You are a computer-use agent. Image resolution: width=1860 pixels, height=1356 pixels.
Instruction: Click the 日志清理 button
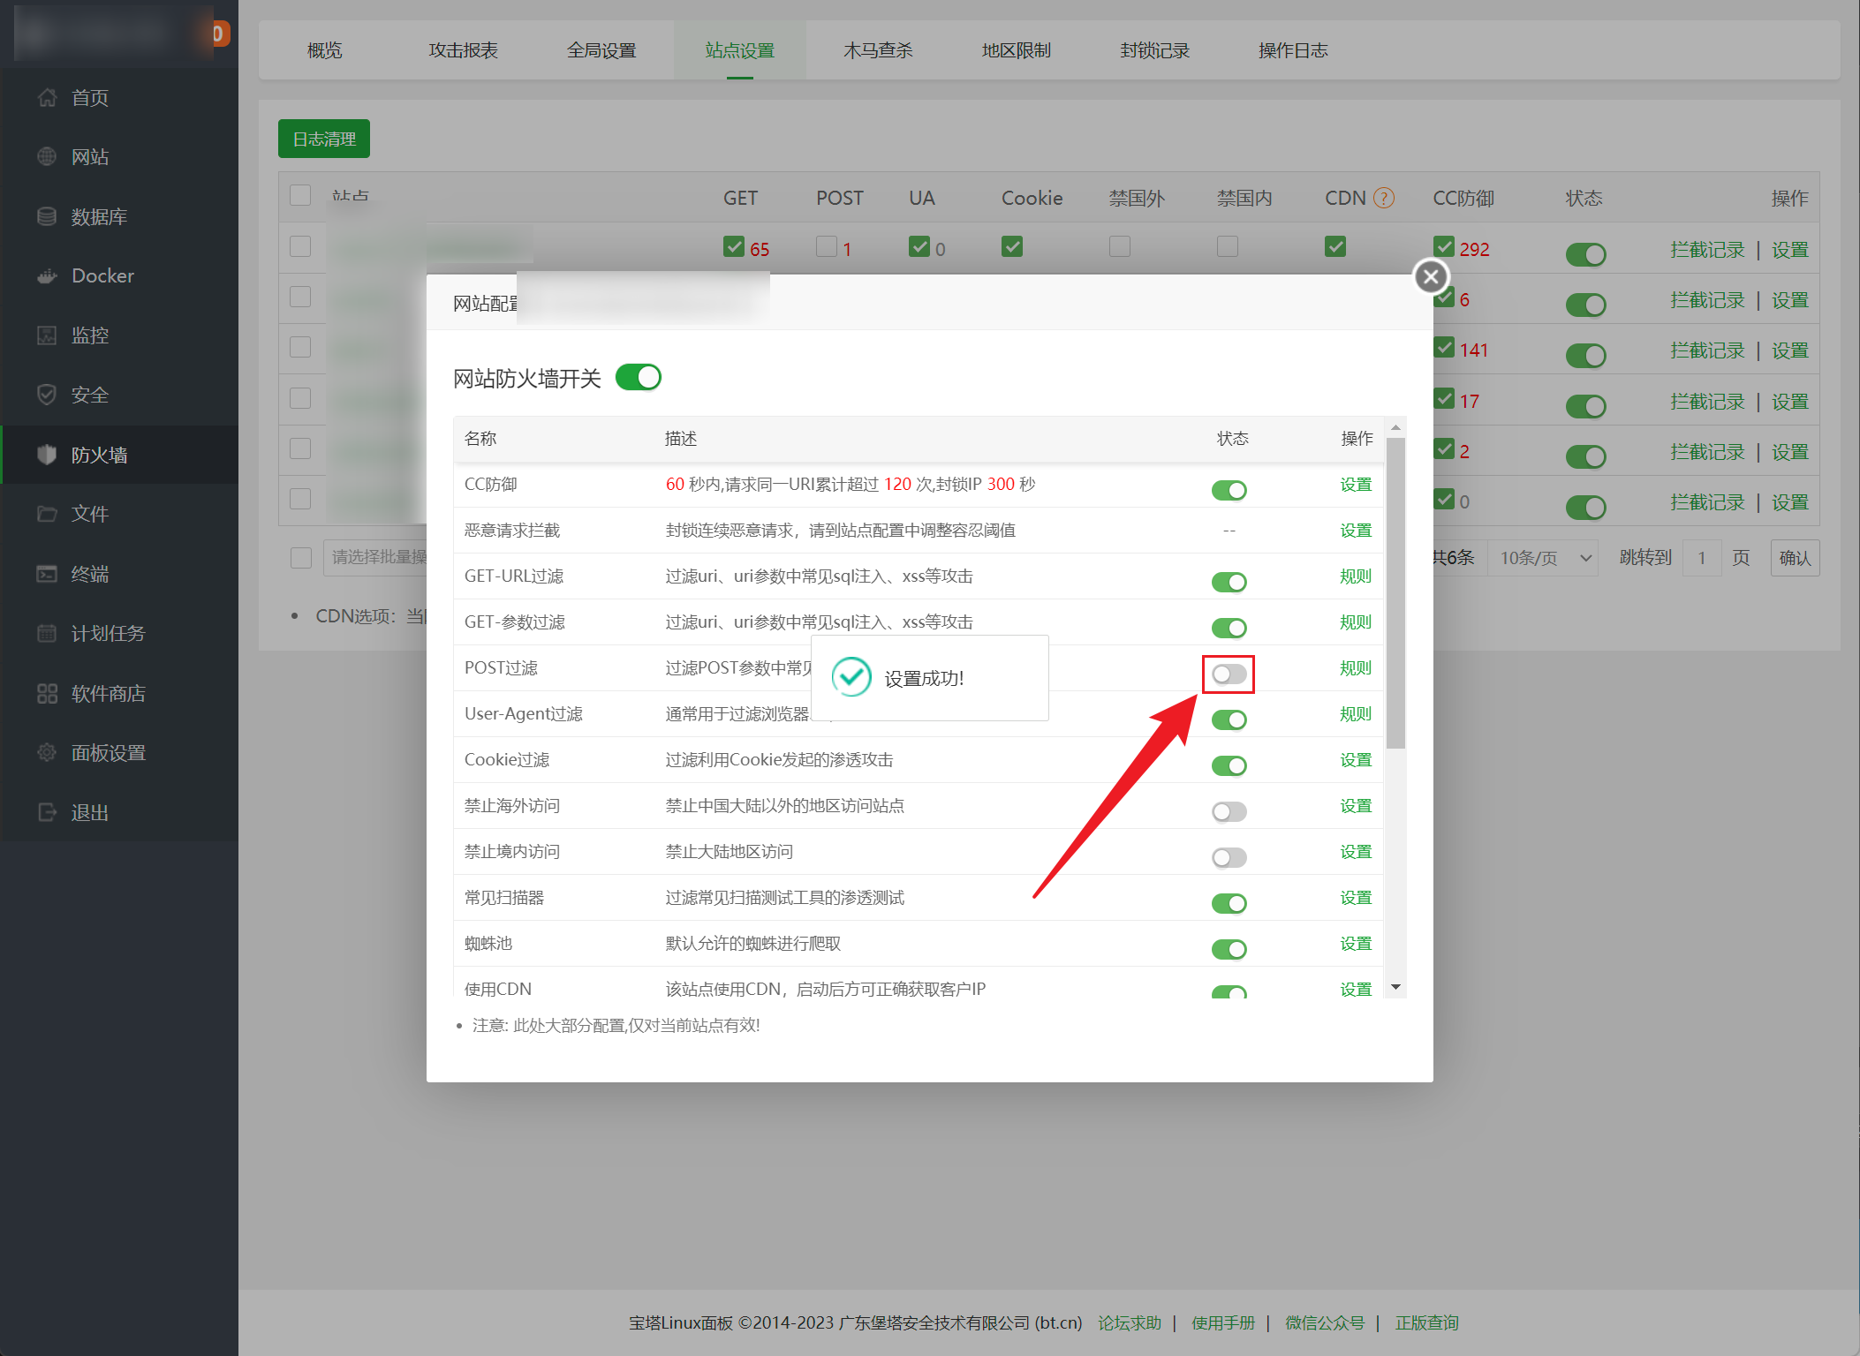pyautogui.click(x=324, y=139)
